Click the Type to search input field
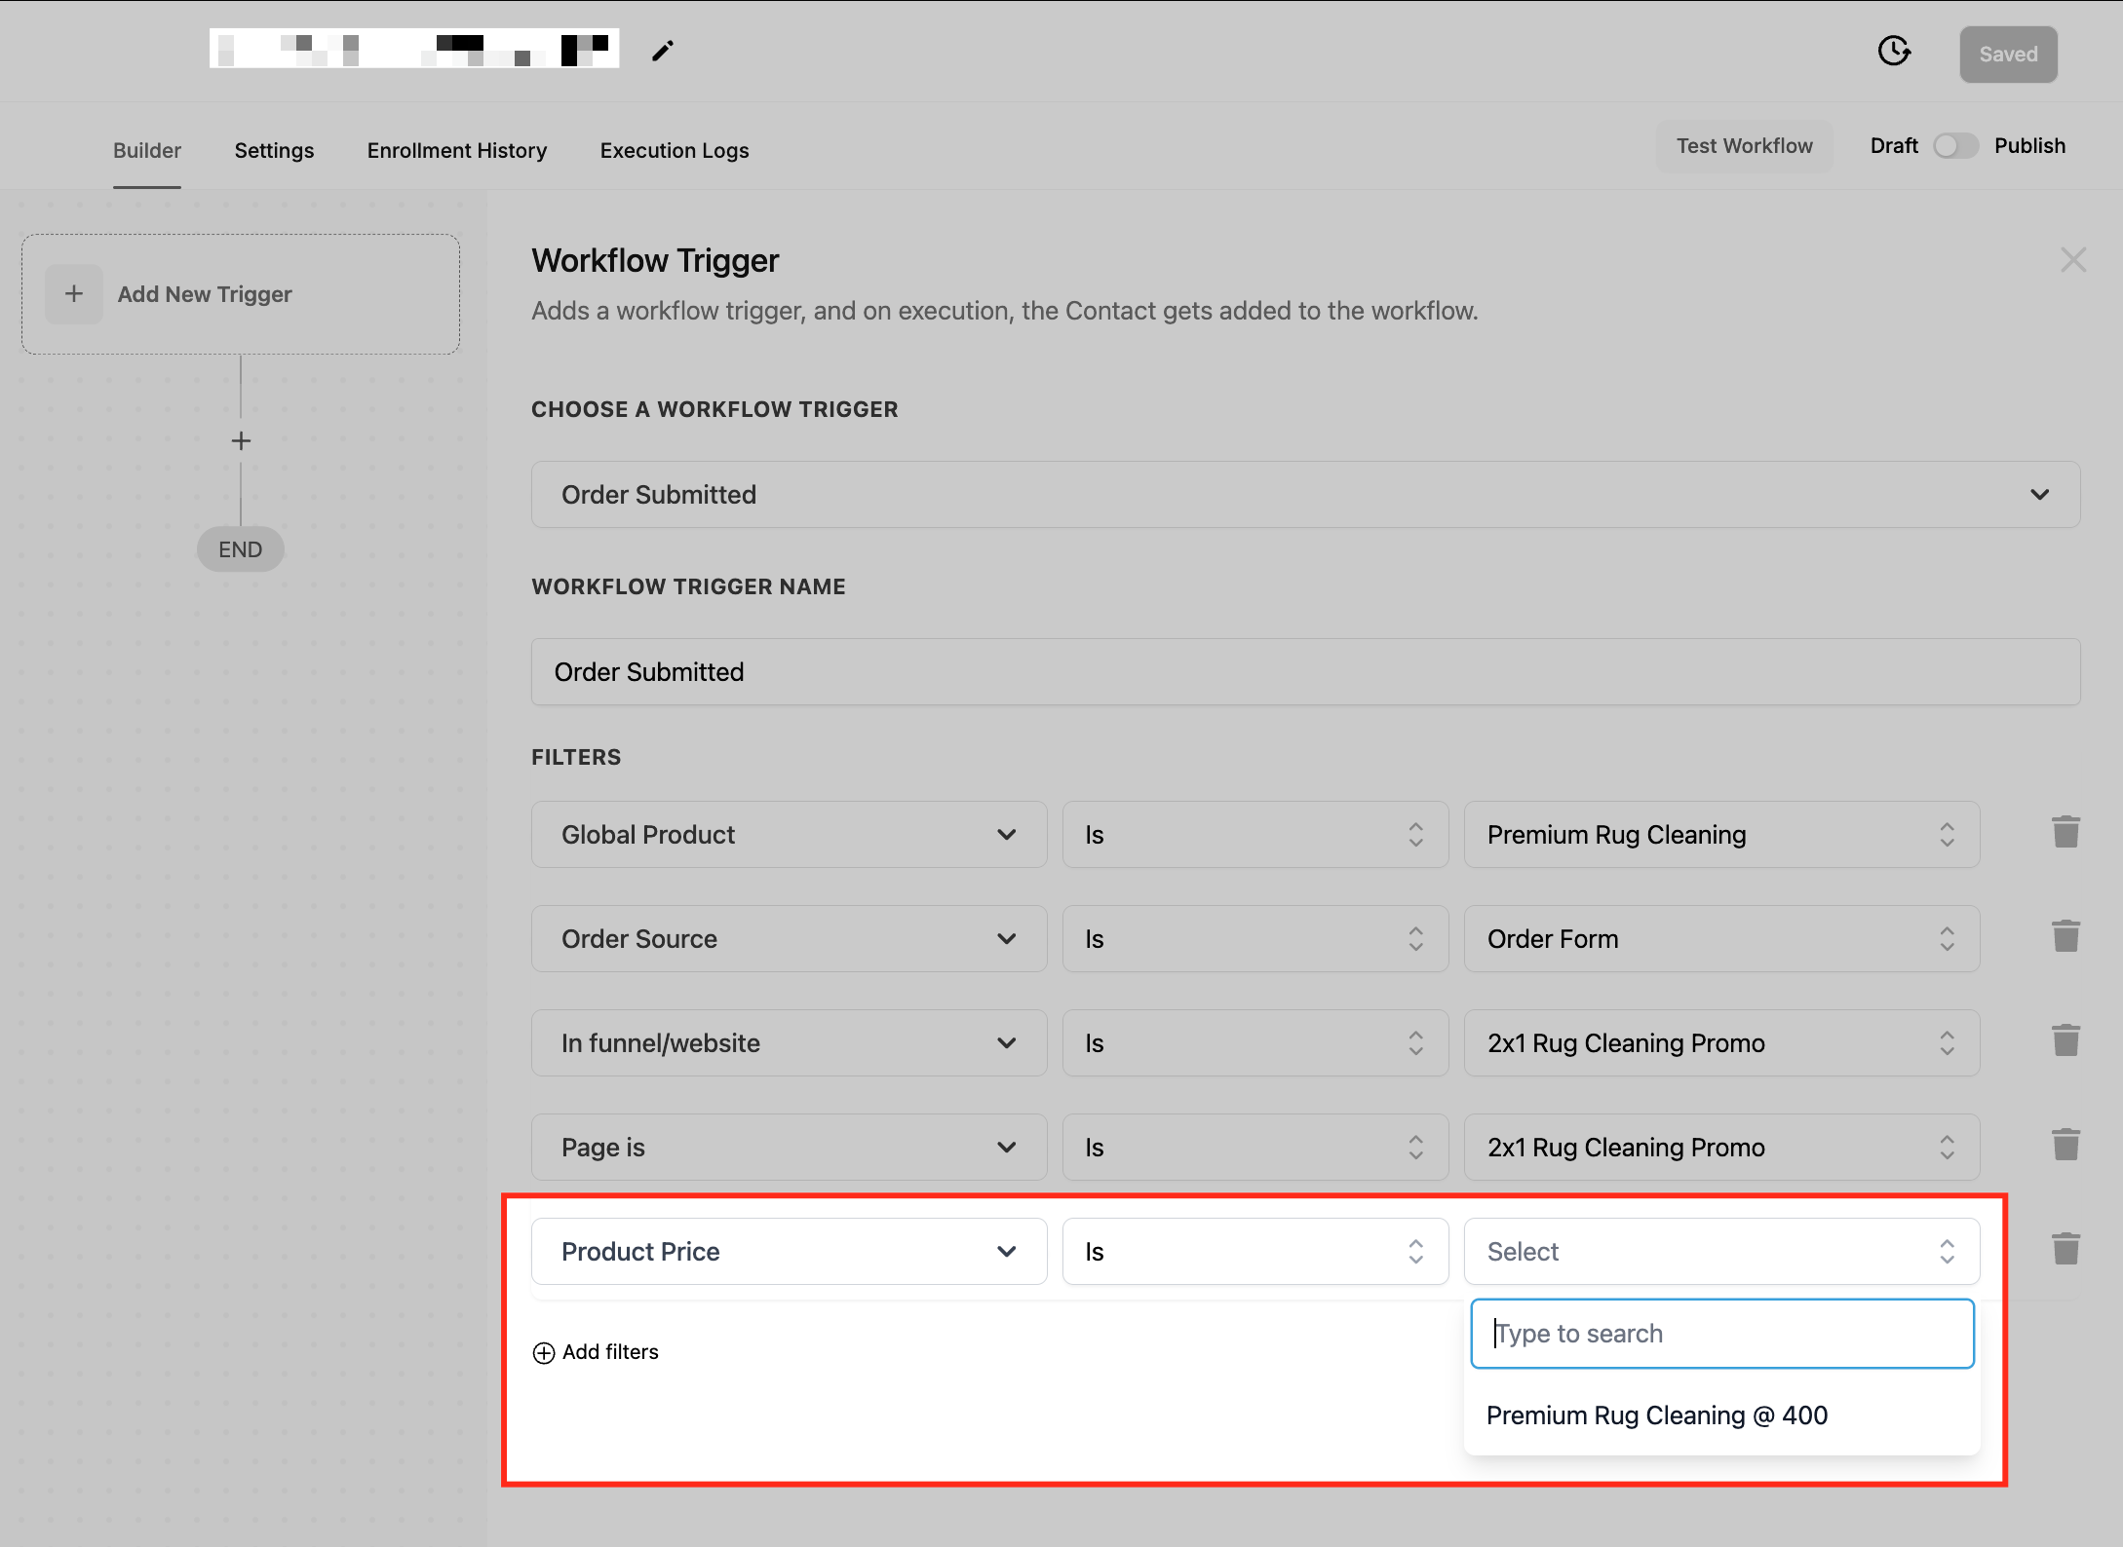Viewport: 2123px width, 1547px height. click(x=1721, y=1334)
